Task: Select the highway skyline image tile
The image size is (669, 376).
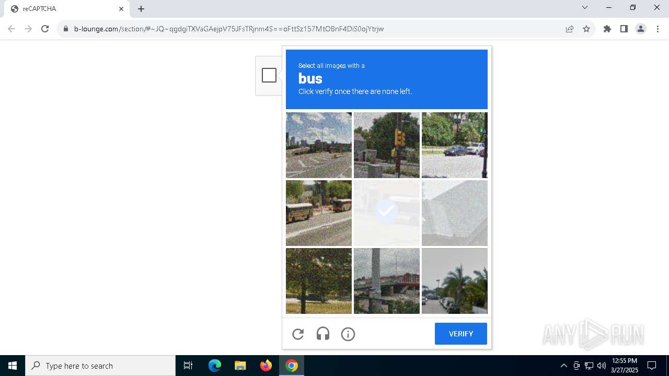Action: [x=319, y=145]
